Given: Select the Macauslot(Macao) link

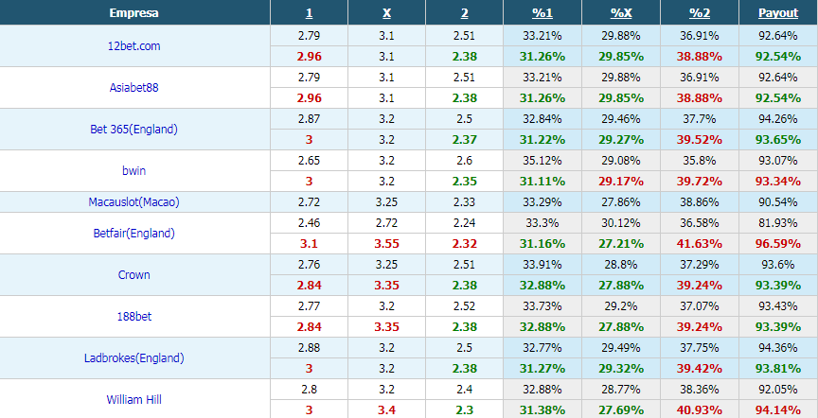Looking at the screenshot, I should (134, 201).
